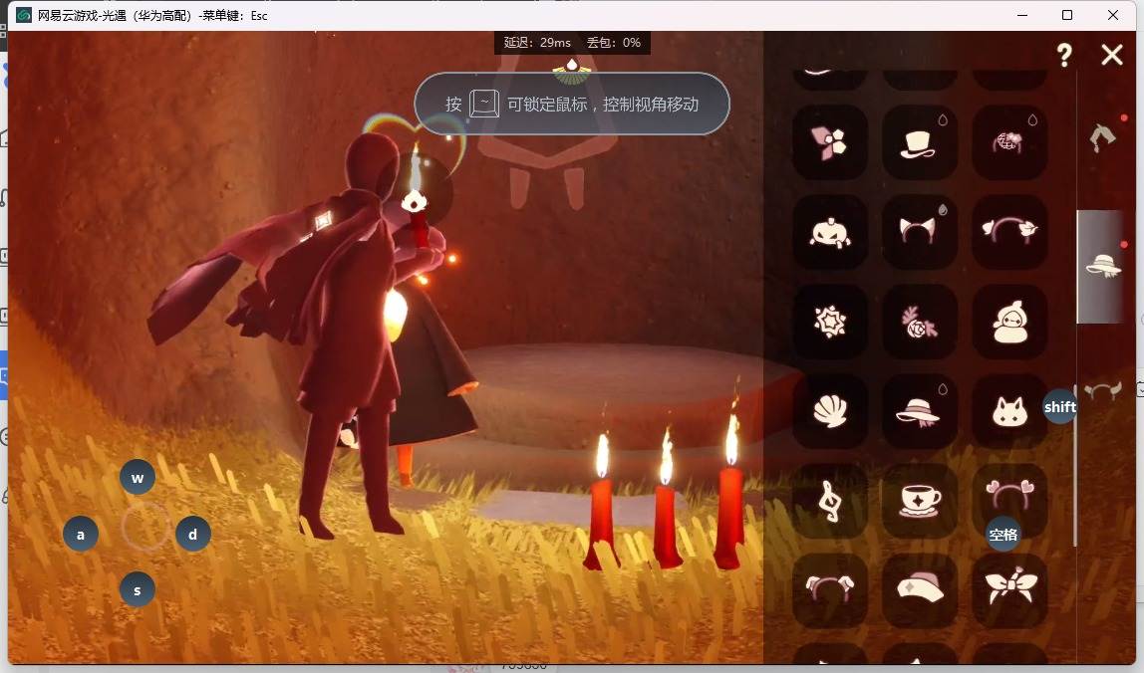
Task: Tap the on-screen W movement key
Action: (x=138, y=478)
